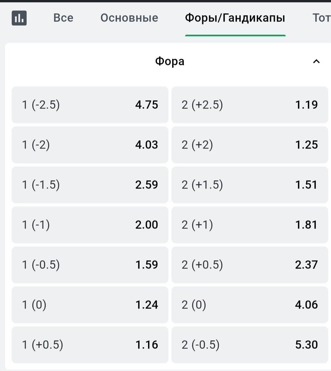Collapse the Фора section chevron

coord(316,62)
